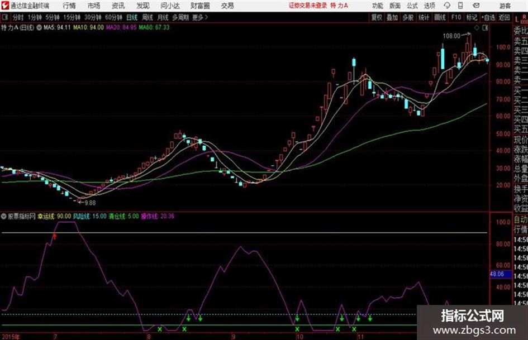Open the 行情 menu
This screenshot has height=340, width=528.
point(69,6)
